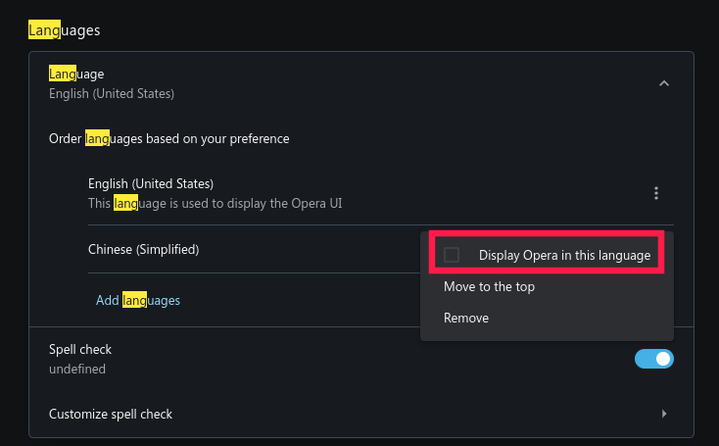Click the Customize spell check label
The height and width of the screenshot is (446, 719).
(x=111, y=414)
